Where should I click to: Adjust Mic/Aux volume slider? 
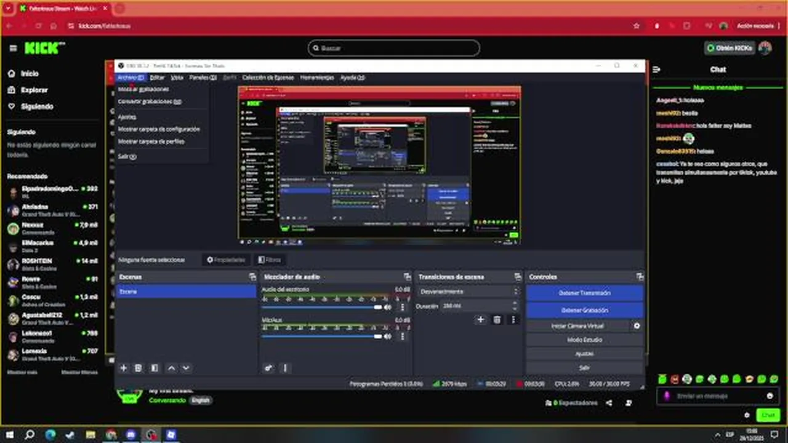[322, 336]
